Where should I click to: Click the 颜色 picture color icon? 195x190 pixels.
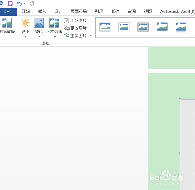[x=39, y=23]
